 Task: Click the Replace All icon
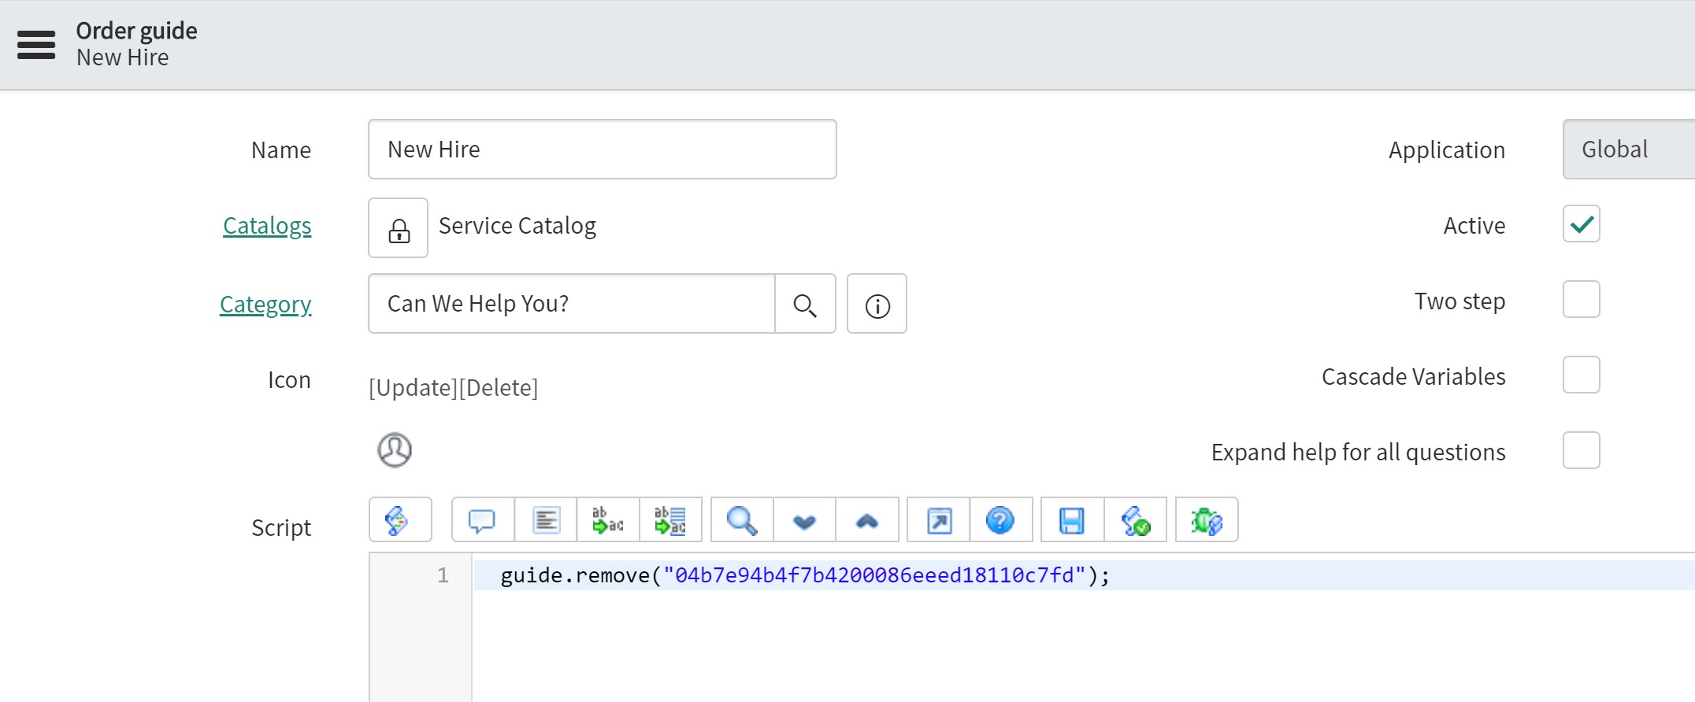[x=670, y=520]
